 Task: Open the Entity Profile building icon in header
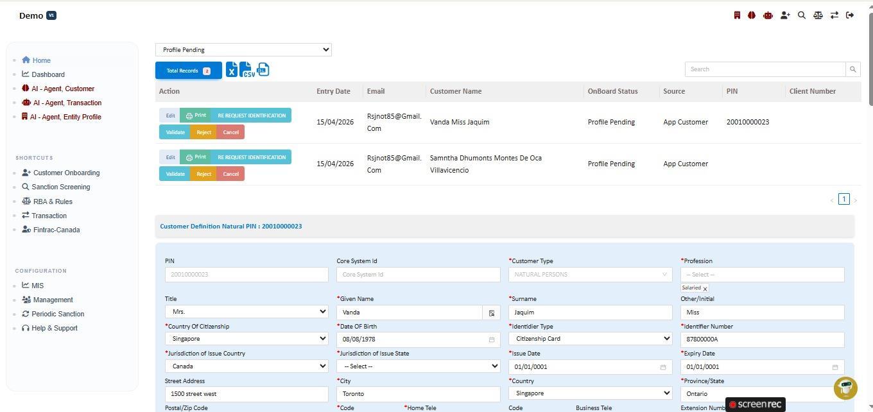[x=737, y=15]
